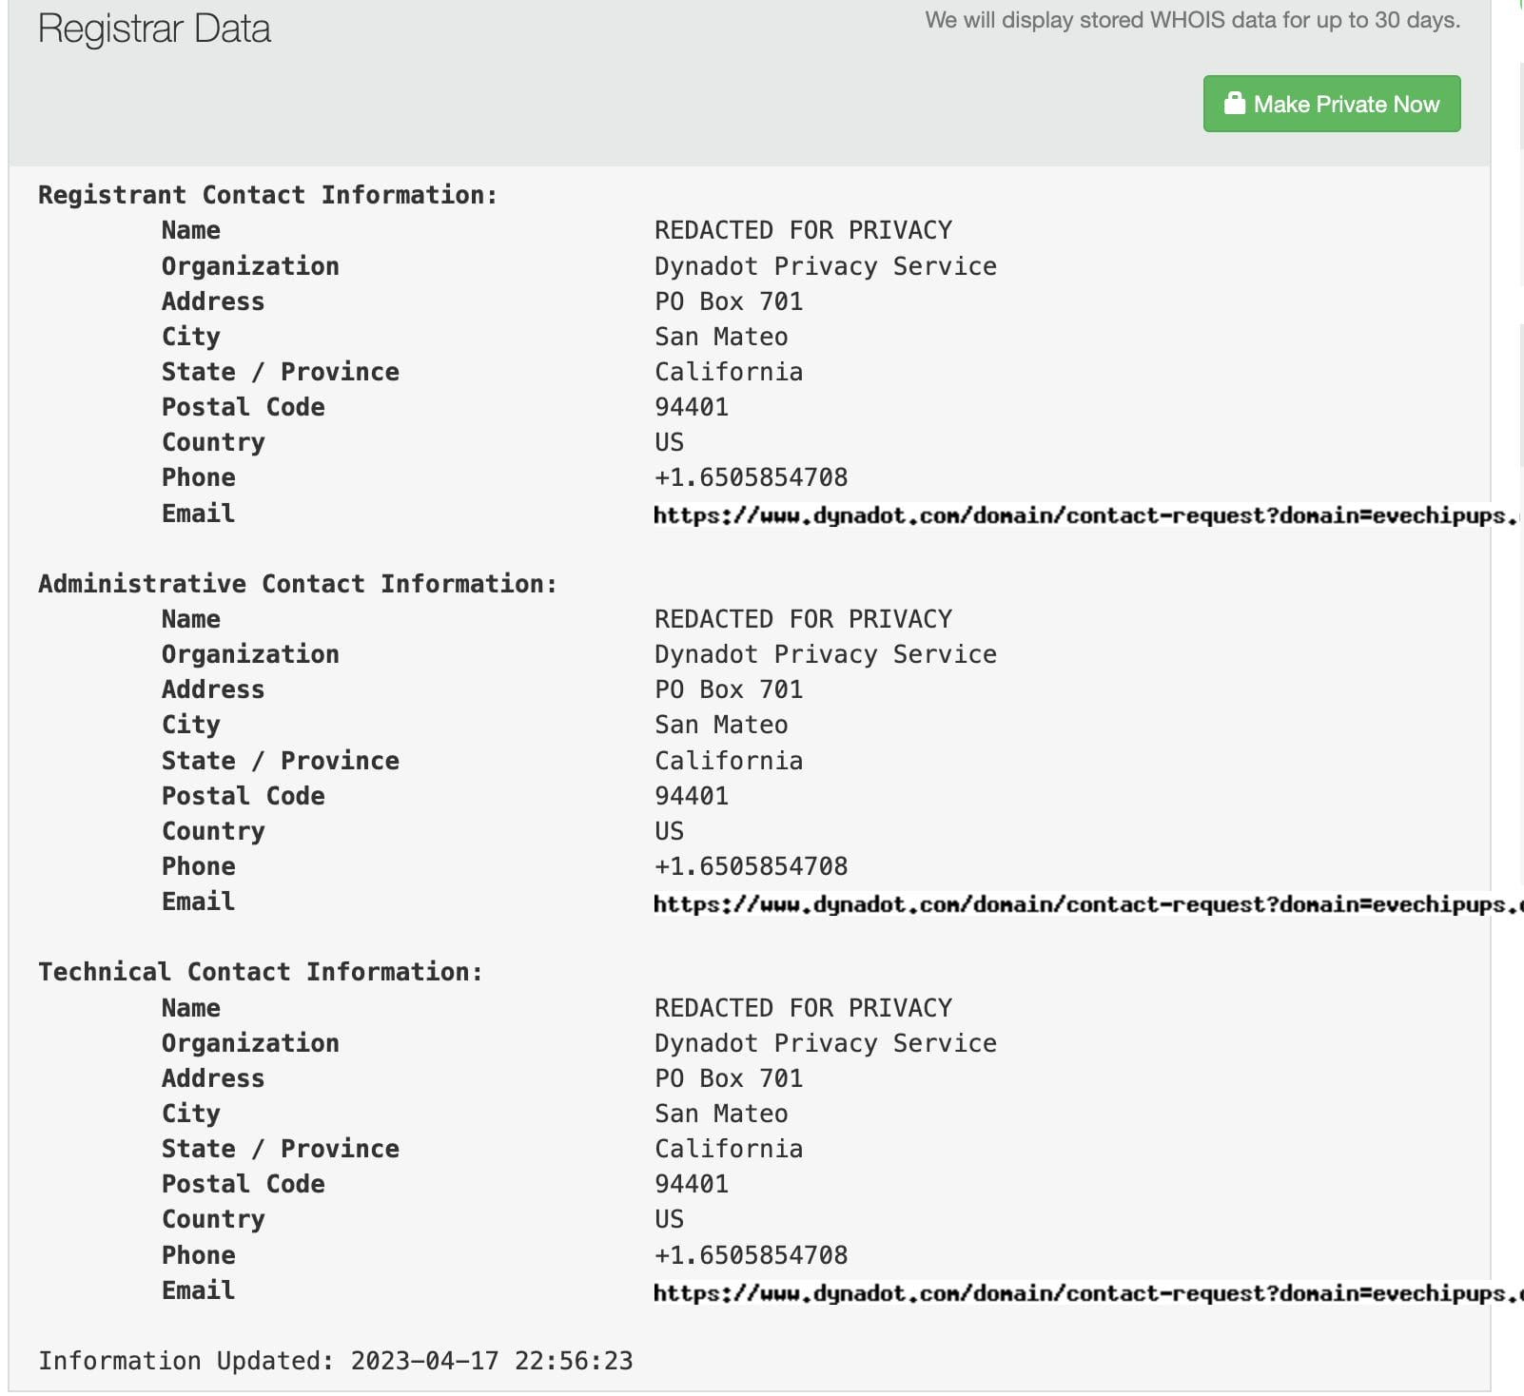Click the Administrative Contact Information header
This screenshot has height=1396, width=1524.
click(x=297, y=584)
